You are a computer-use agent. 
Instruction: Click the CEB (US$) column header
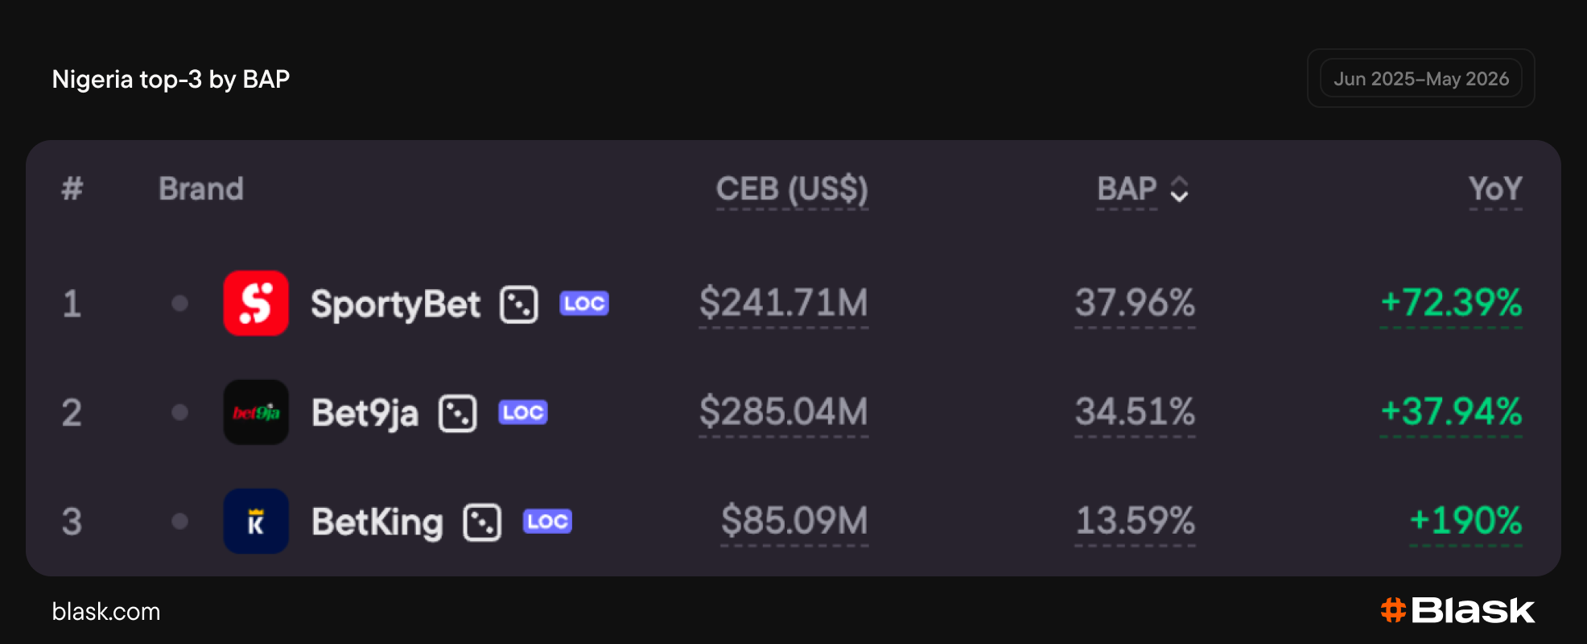[x=792, y=190]
